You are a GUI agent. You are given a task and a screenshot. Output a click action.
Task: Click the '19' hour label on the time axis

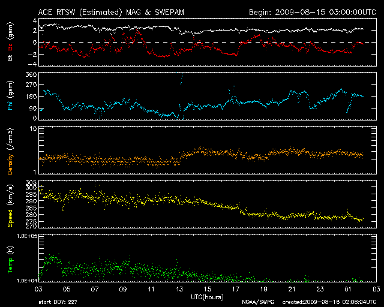(x=264, y=290)
